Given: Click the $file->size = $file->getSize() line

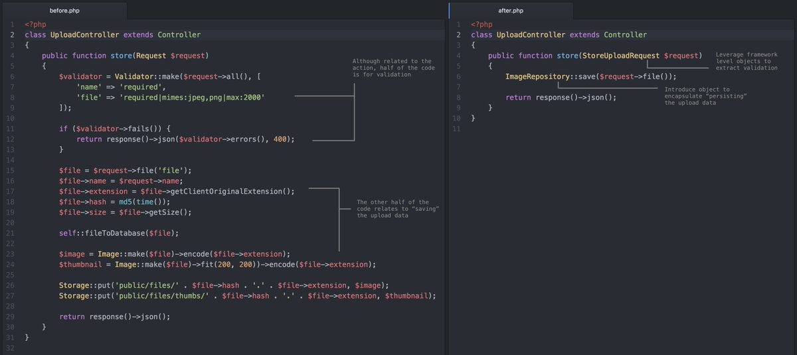Looking at the screenshot, I should (125, 212).
